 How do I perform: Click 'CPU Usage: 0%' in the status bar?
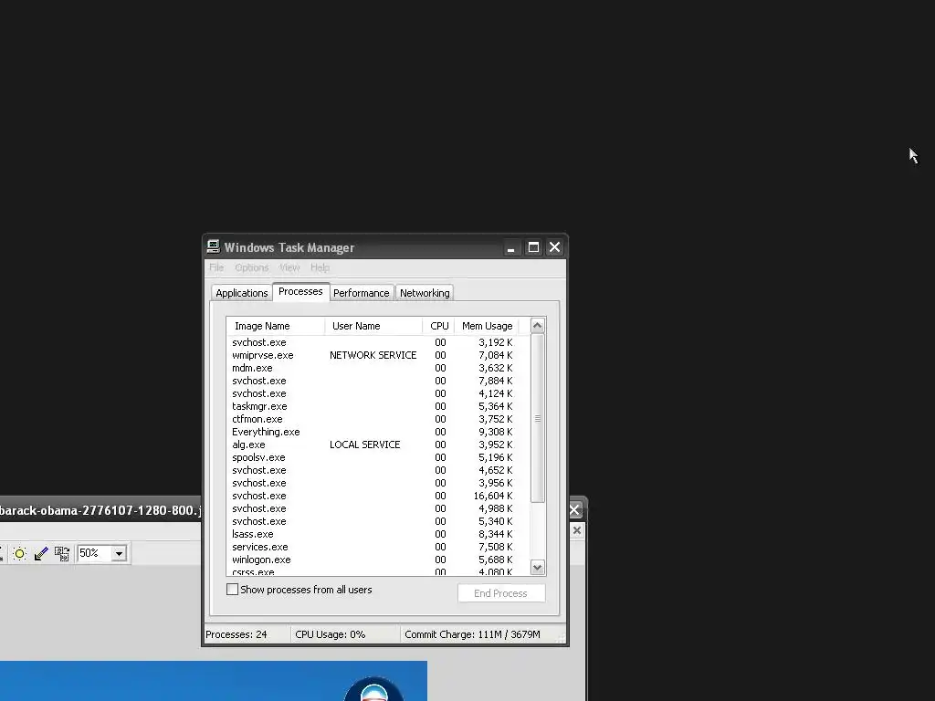point(331,634)
